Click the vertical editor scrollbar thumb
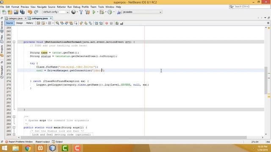 pos(266,80)
